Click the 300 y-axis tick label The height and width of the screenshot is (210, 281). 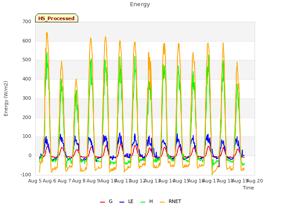pos(27,98)
